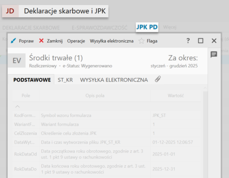Go to DEKLARACJE SKARBOWE tab
Viewport: 229px width, 178px height.
tap(31, 27)
